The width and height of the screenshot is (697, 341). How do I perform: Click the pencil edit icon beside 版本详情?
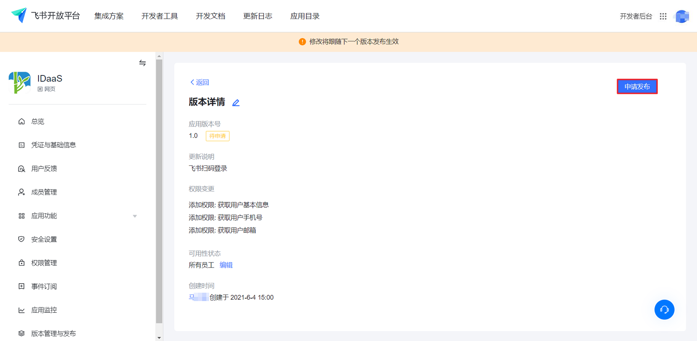click(x=236, y=103)
